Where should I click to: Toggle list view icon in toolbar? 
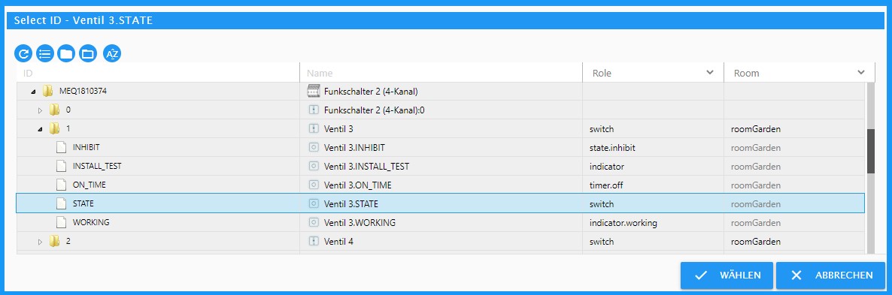(x=45, y=53)
